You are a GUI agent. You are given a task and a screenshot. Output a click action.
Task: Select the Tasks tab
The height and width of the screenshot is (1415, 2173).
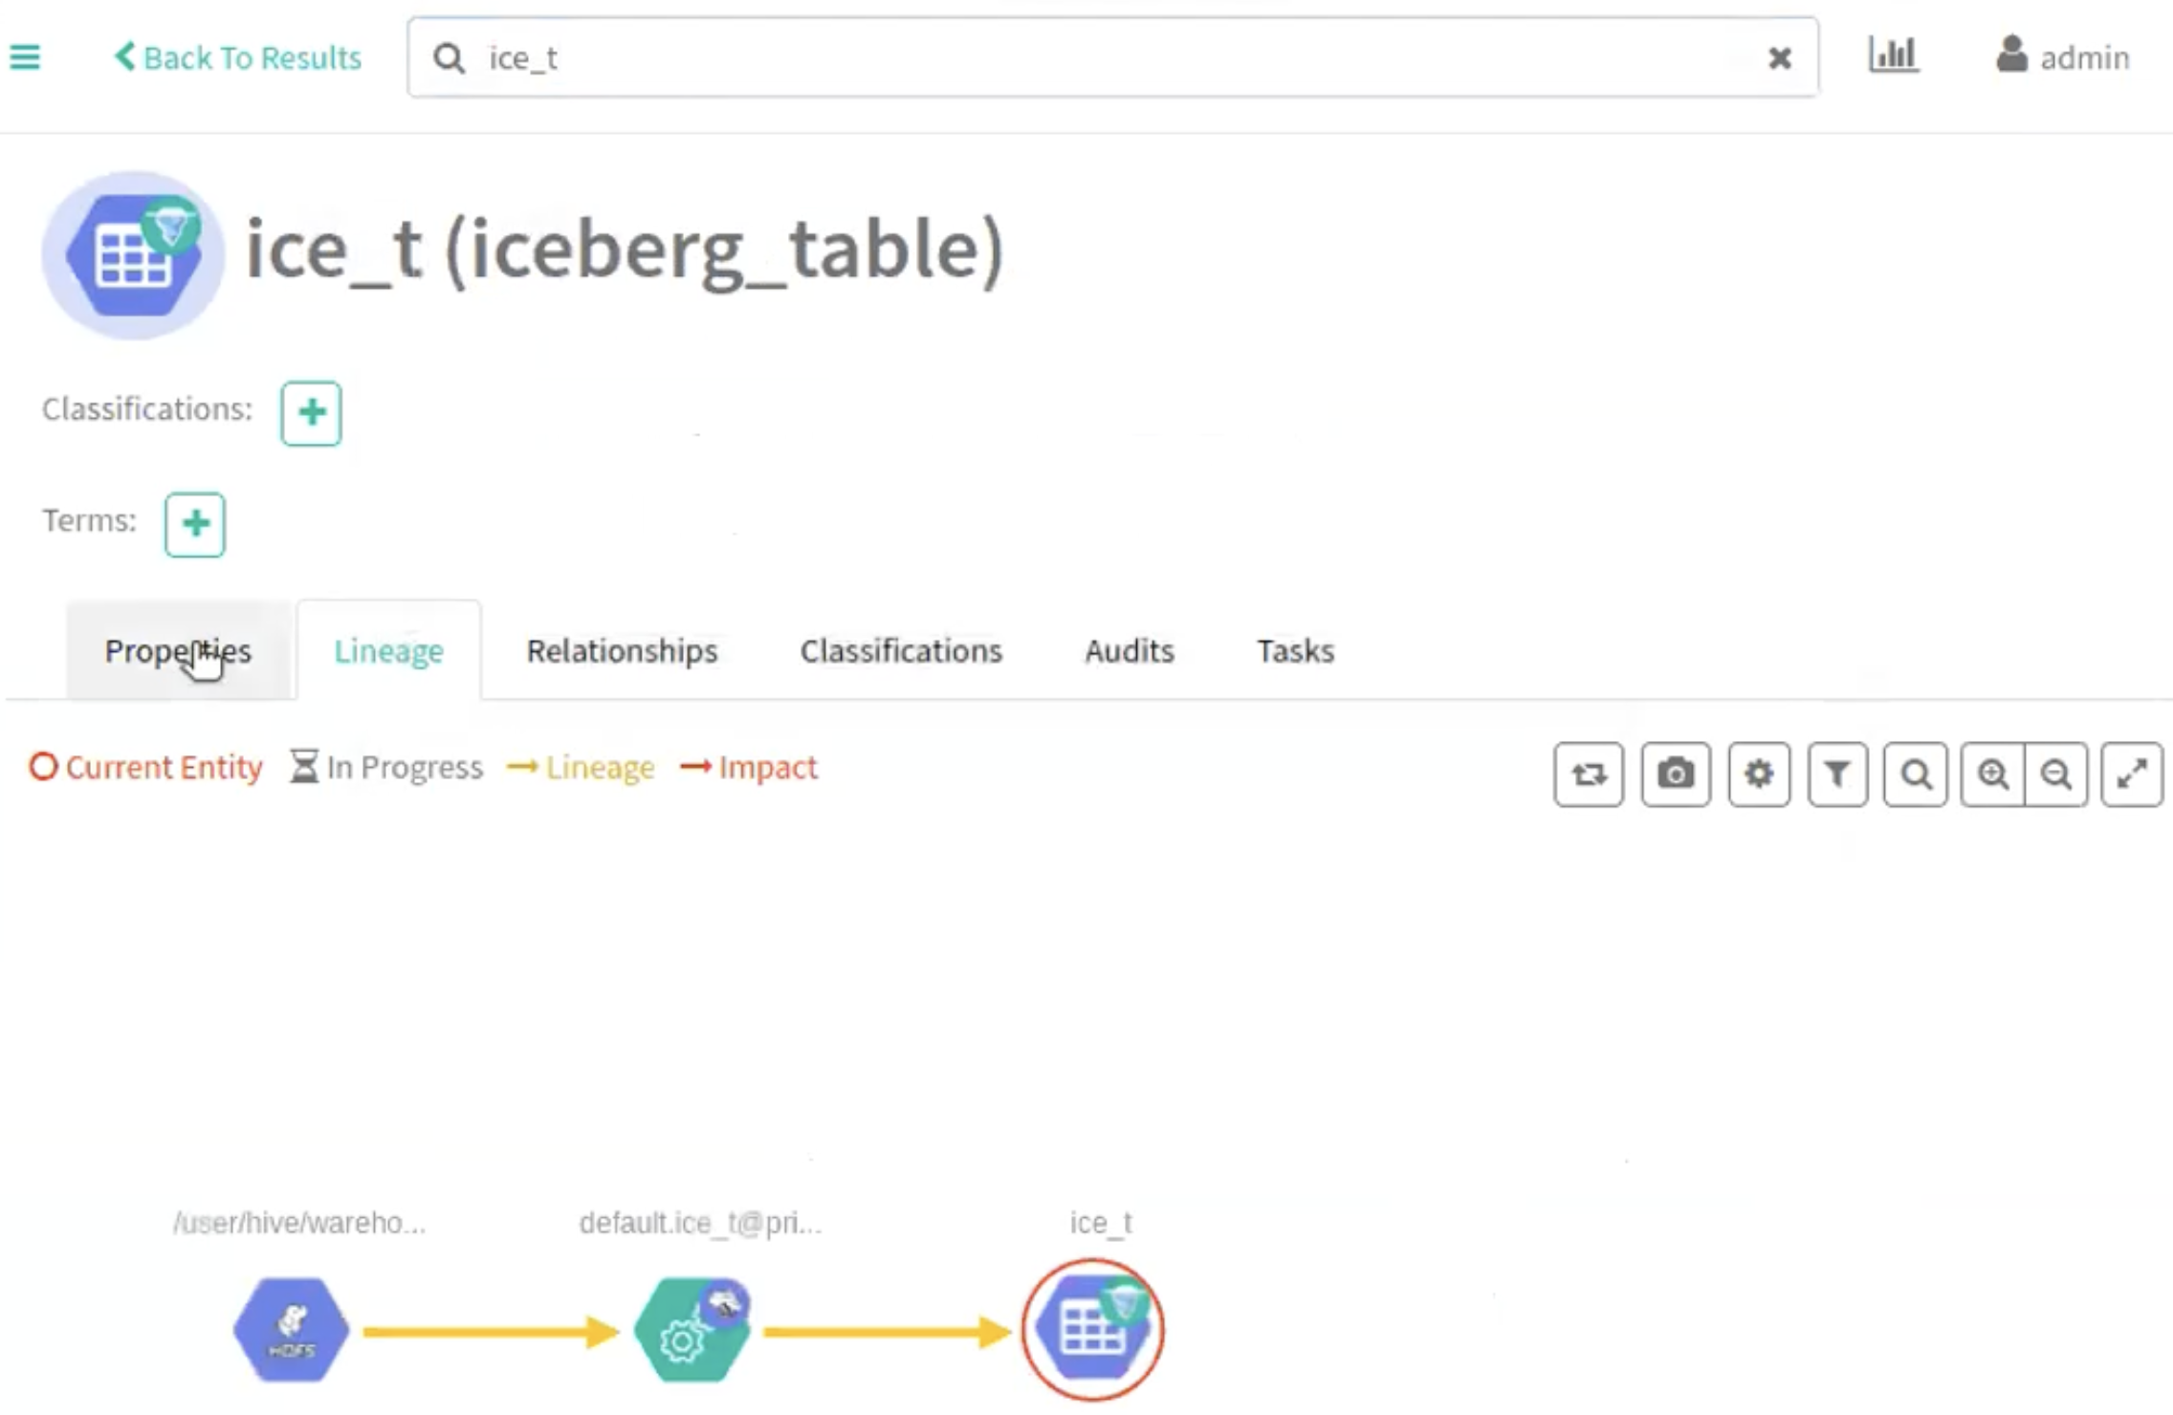pyautogui.click(x=1295, y=651)
